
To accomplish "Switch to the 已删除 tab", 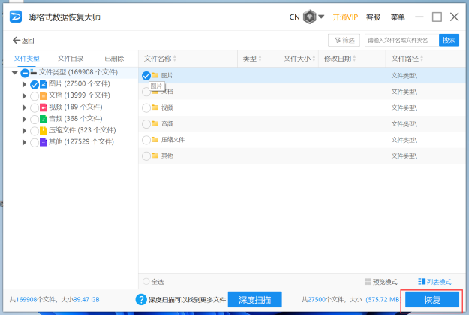I will (114, 59).
